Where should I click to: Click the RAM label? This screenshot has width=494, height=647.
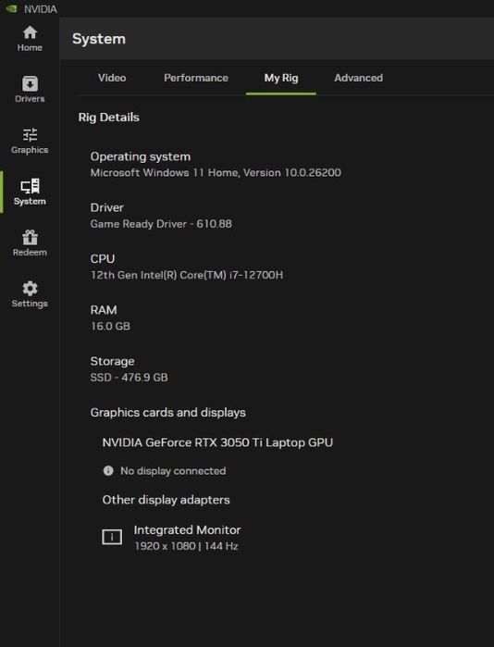104,310
